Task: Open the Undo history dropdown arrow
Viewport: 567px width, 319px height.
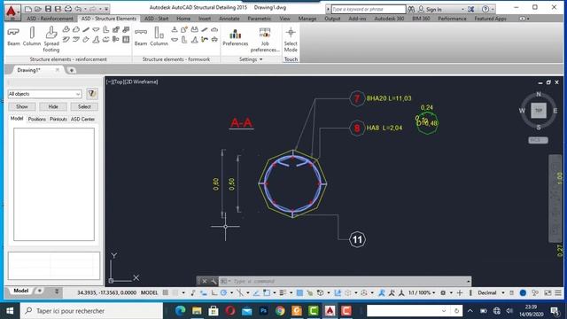Action: [x=85, y=9]
